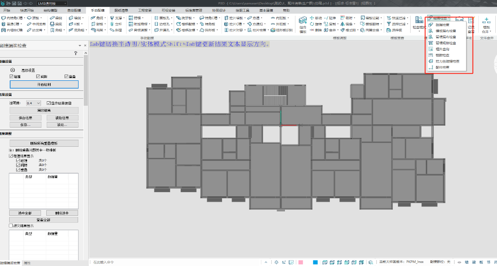Screen dimensions: 497x266
Task: Click the open file icon in title bar
Action: pos(8,3)
